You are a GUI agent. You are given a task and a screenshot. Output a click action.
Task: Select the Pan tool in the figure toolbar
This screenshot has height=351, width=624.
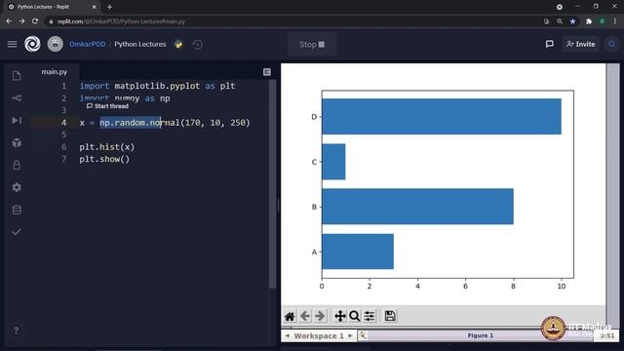pyautogui.click(x=340, y=316)
